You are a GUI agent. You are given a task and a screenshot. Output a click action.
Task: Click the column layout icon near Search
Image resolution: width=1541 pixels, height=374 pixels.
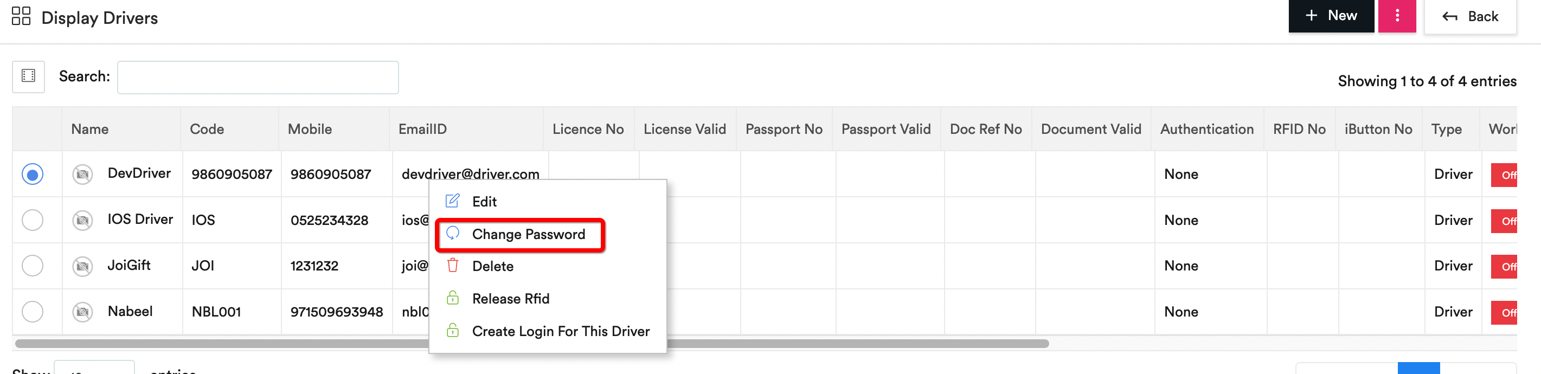28,76
